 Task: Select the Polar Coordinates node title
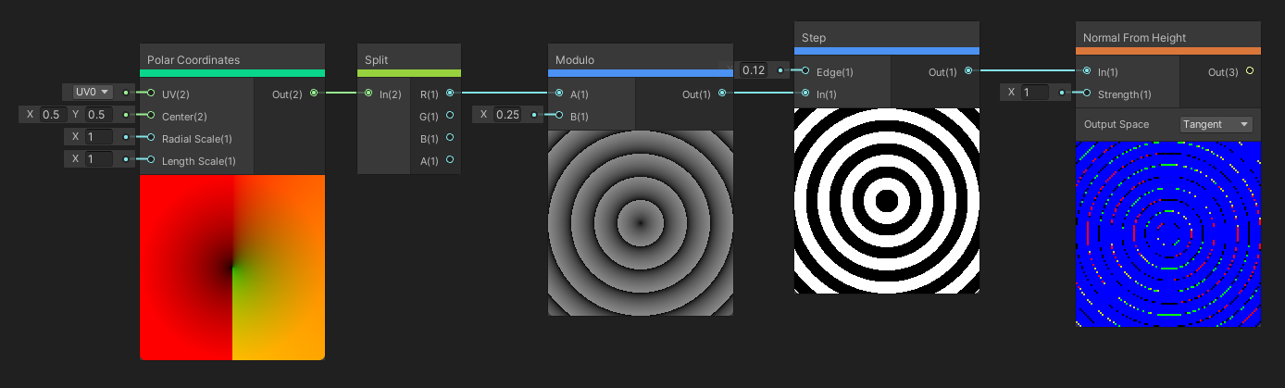(193, 60)
